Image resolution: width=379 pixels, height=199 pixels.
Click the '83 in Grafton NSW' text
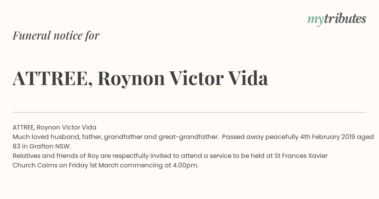[x=42, y=147]
